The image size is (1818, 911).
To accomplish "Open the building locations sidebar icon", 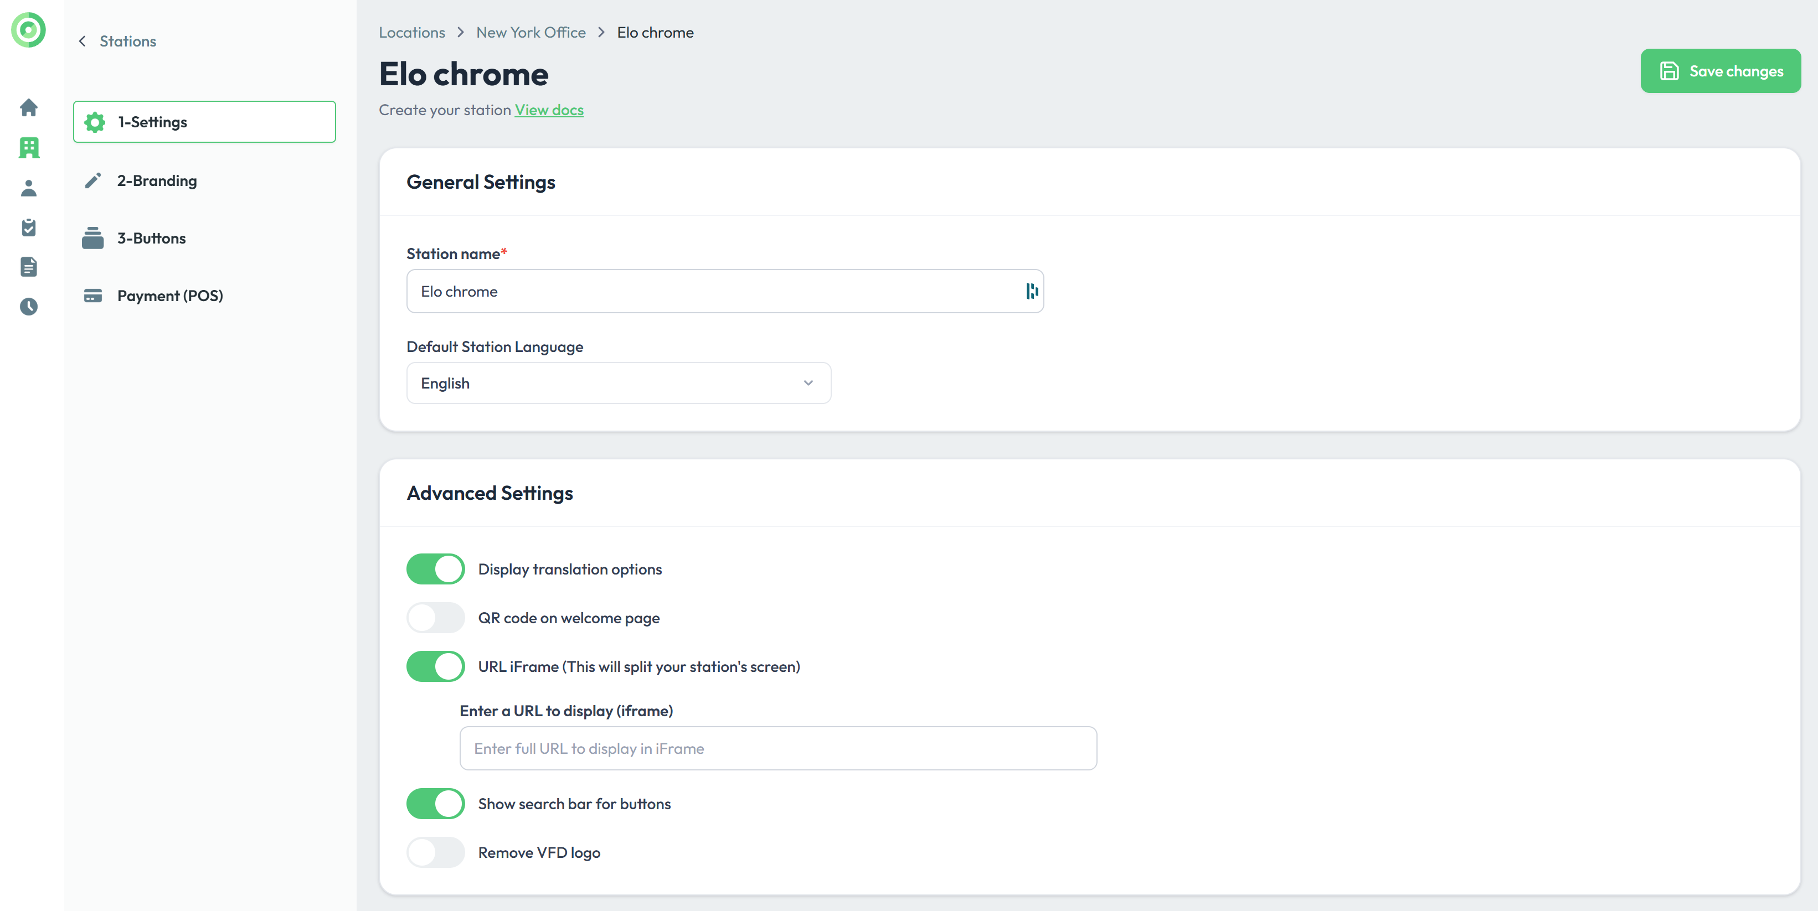I will [29, 147].
